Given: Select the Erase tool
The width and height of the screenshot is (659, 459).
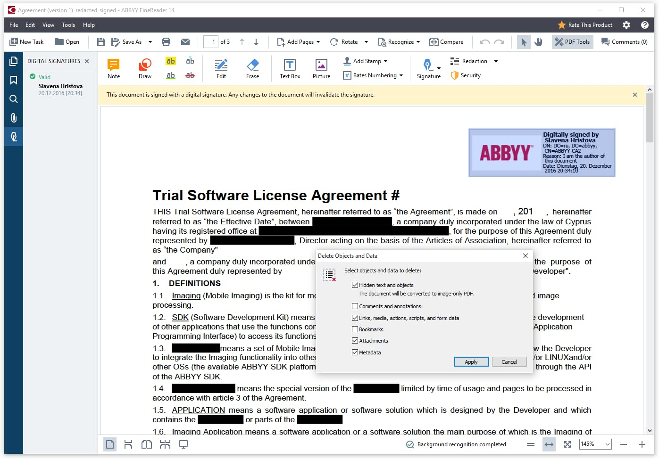Looking at the screenshot, I should tap(252, 67).
